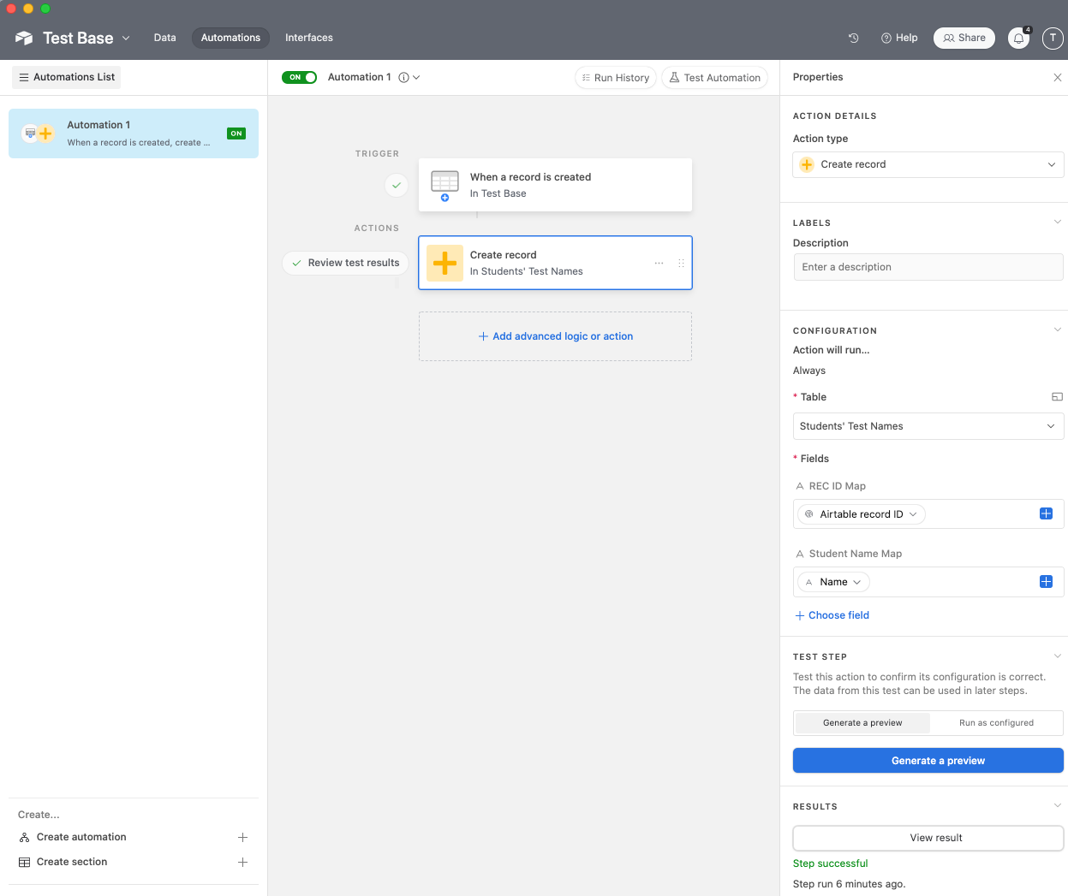The width and height of the screenshot is (1068, 896).
Task: Select Run as configured segment option
Action: pyautogui.click(x=996, y=723)
